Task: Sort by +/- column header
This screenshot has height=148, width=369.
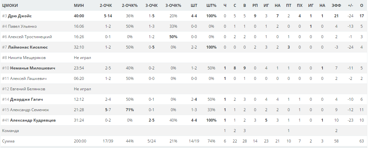Action: (350, 6)
